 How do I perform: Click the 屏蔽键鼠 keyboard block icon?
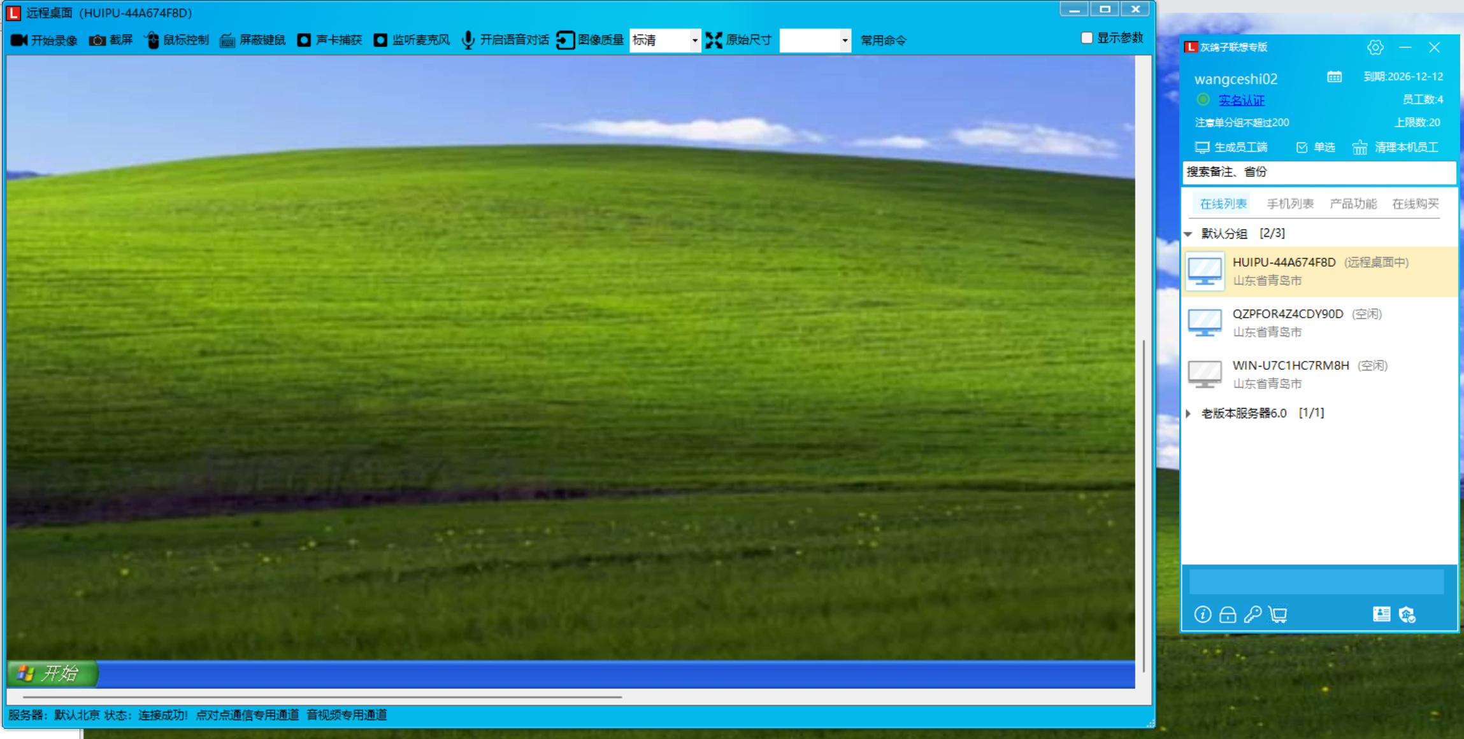tap(227, 40)
